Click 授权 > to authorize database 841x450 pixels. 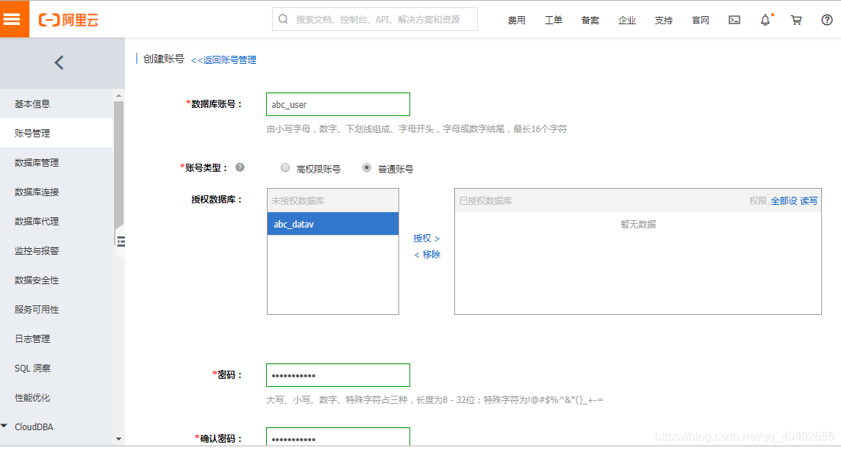pyautogui.click(x=426, y=239)
